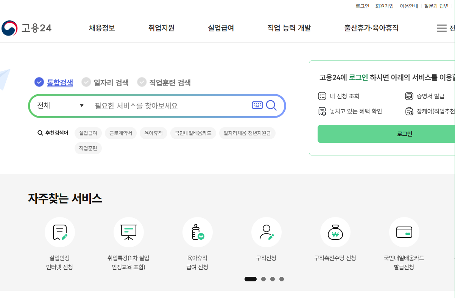Click the top 로그인 link
Viewport: 455px width, 298px height.
pyautogui.click(x=363, y=6)
